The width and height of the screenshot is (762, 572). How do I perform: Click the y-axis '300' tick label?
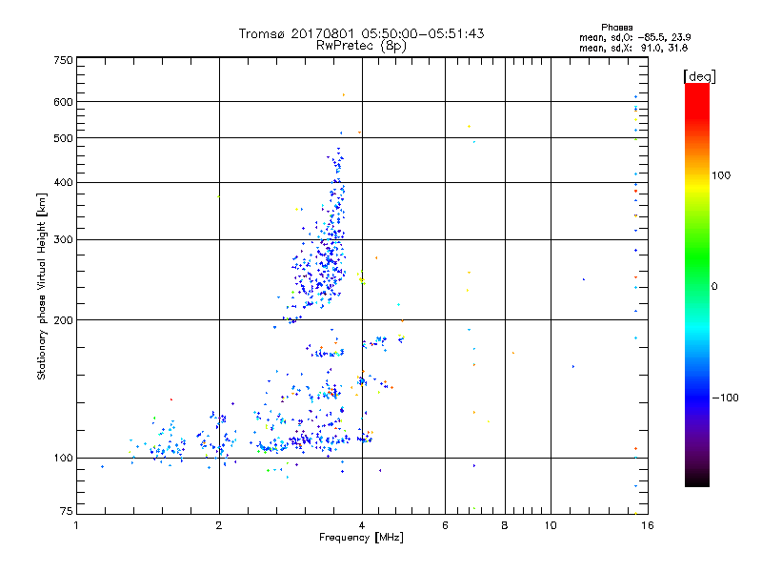[63, 240]
